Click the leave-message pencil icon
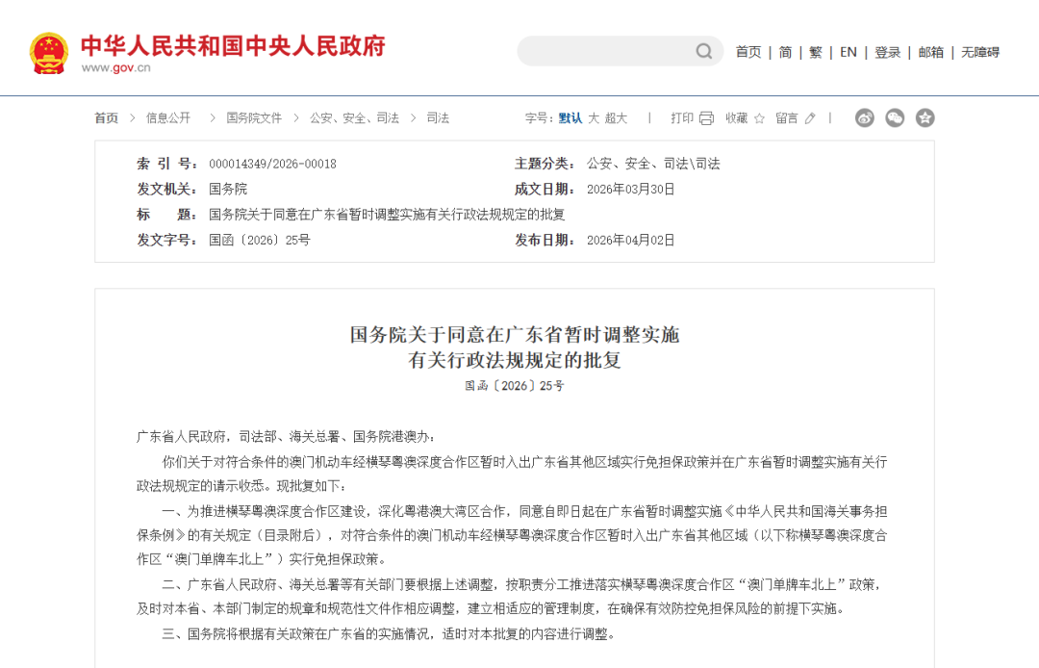This screenshot has height=668, width=1039. [x=810, y=118]
